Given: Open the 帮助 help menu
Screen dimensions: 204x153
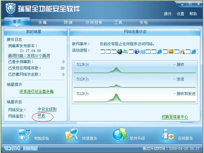Looking at the screenshot, I should tap(193, 14).
